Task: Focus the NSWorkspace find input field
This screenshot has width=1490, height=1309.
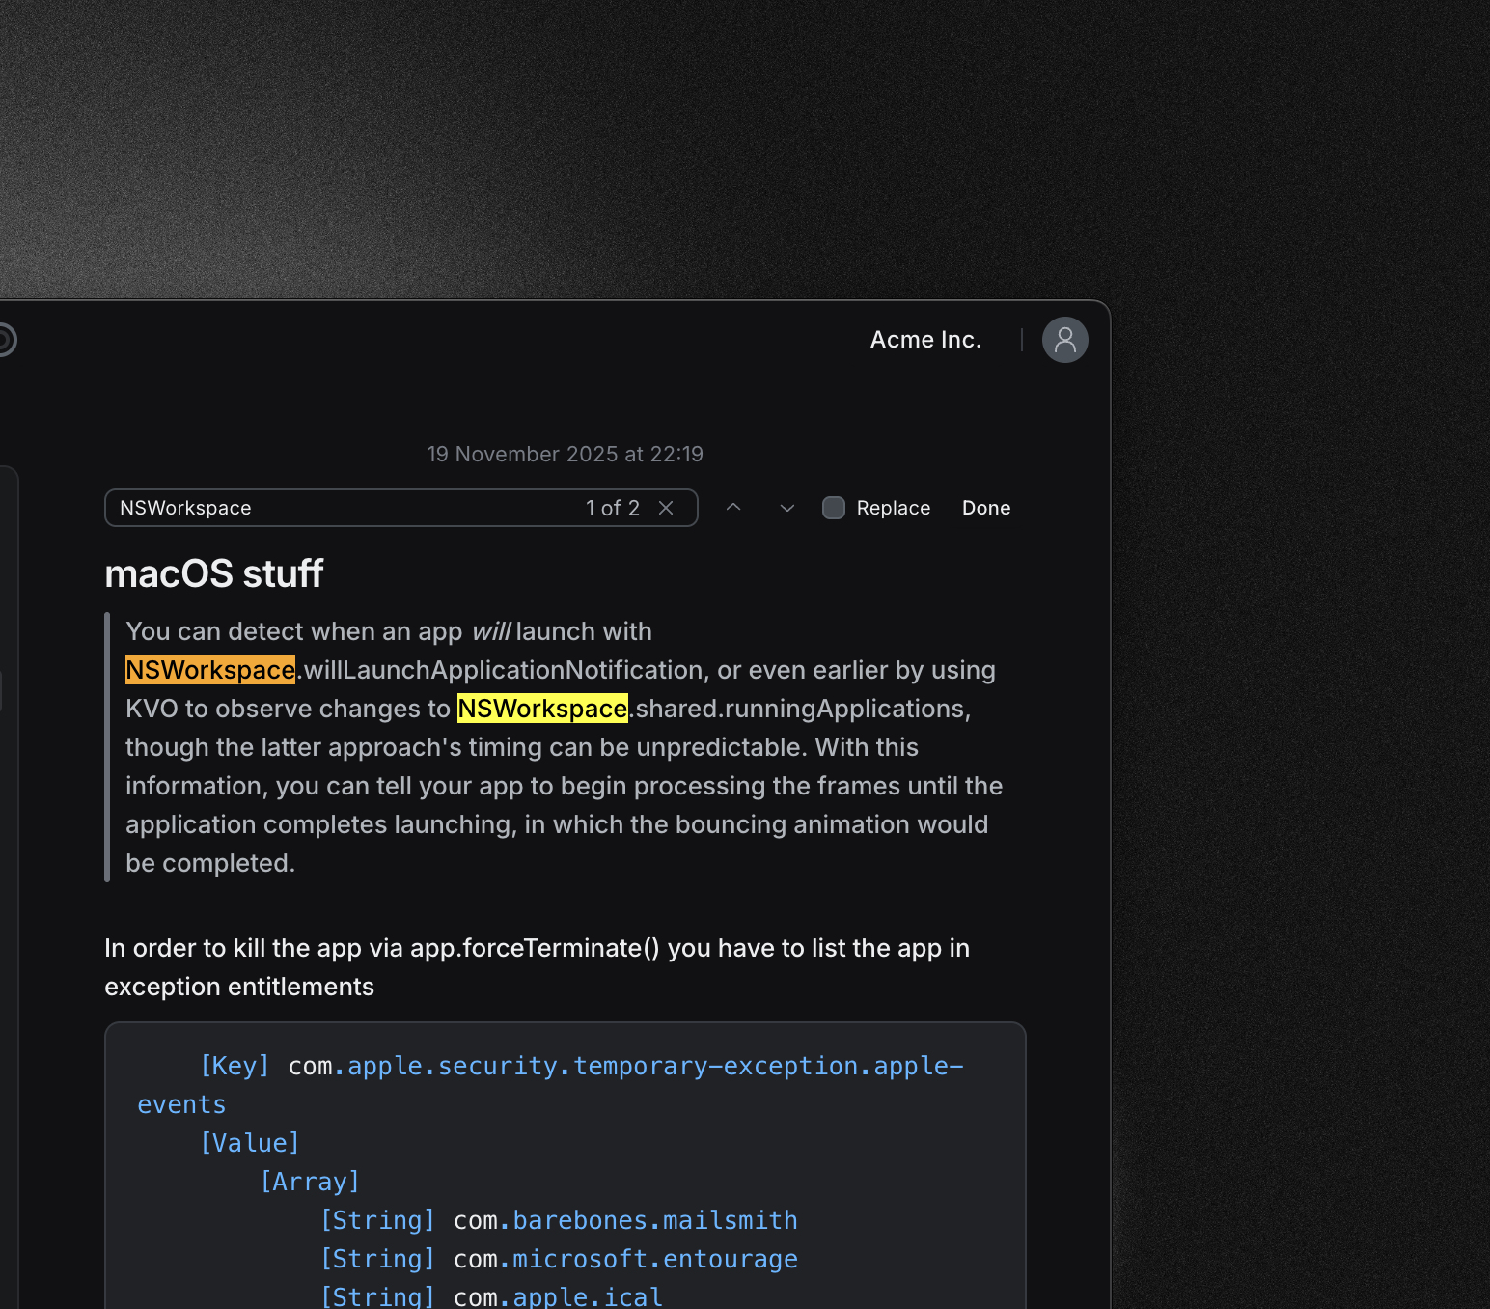Action: click(338, 508)
